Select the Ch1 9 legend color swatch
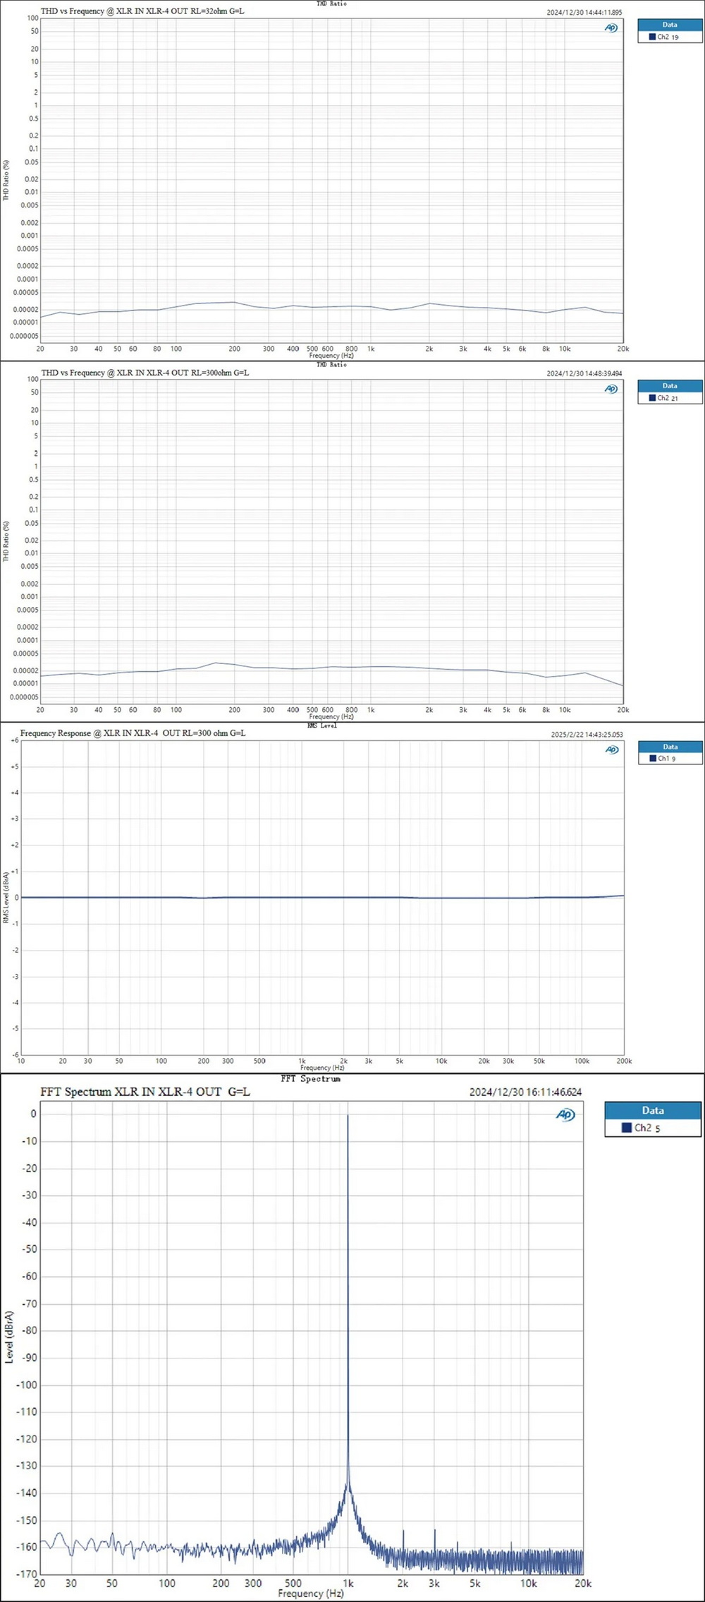The height and width of the screenshot is (1602, 705). click(653, 759)
